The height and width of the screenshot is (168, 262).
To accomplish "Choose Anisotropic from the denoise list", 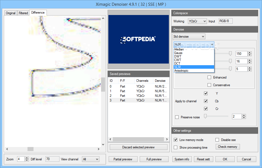I will pos(194,71).
